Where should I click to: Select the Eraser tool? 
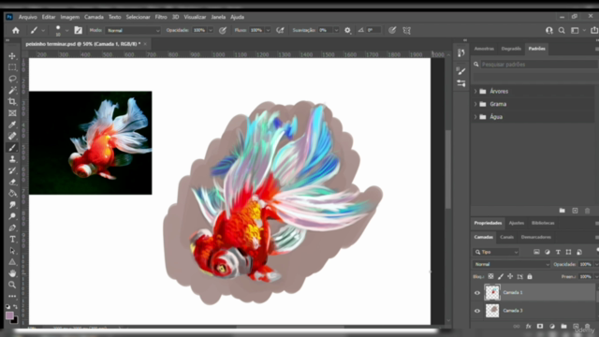[x=12, y=182]
